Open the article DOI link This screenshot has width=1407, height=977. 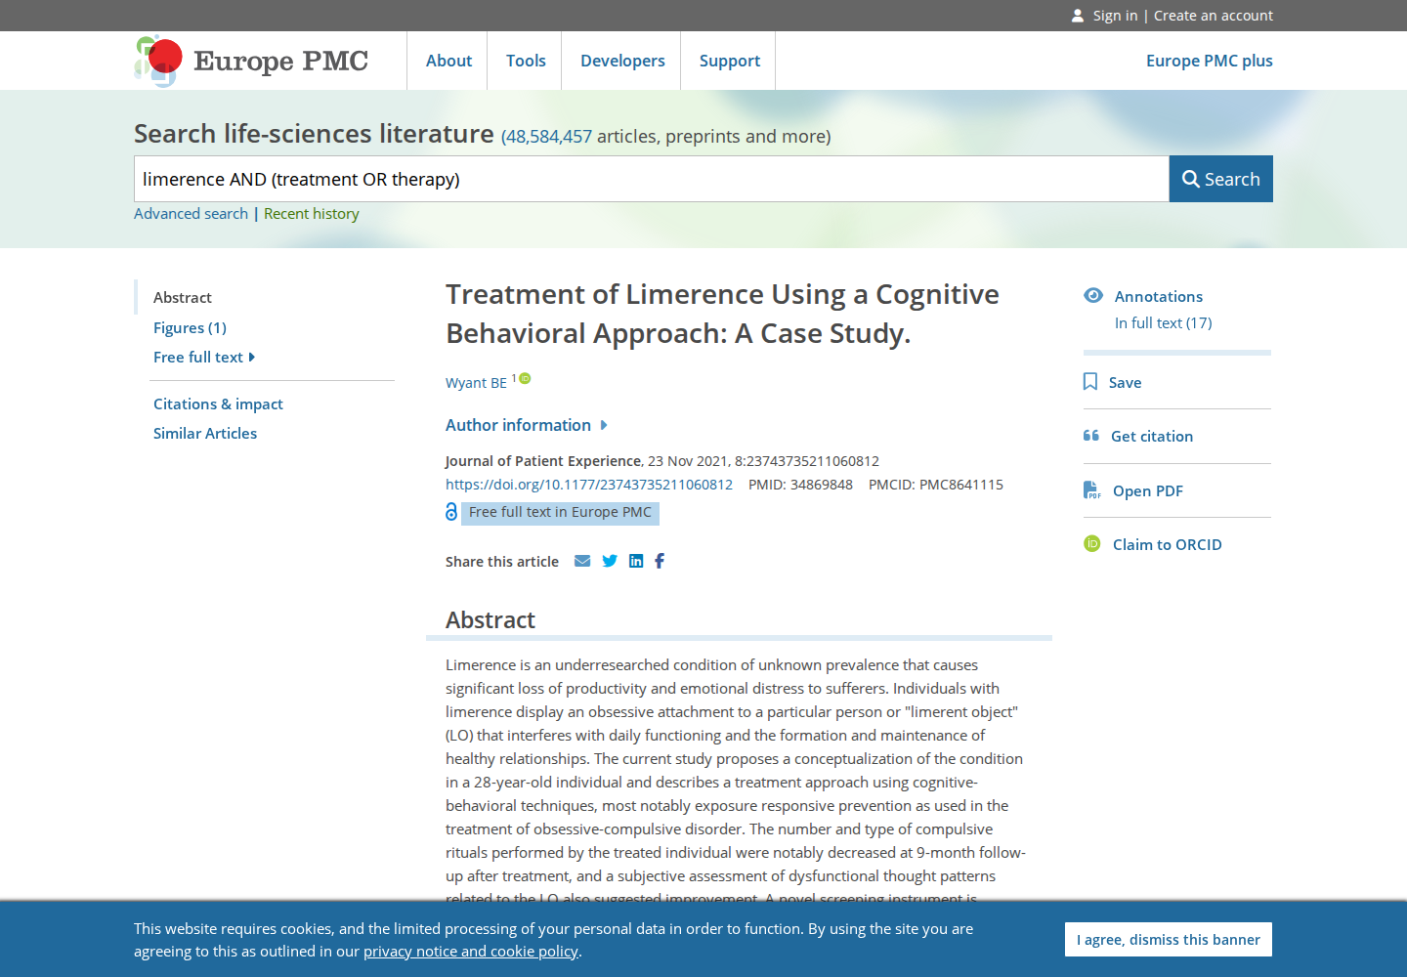(589, 485)
